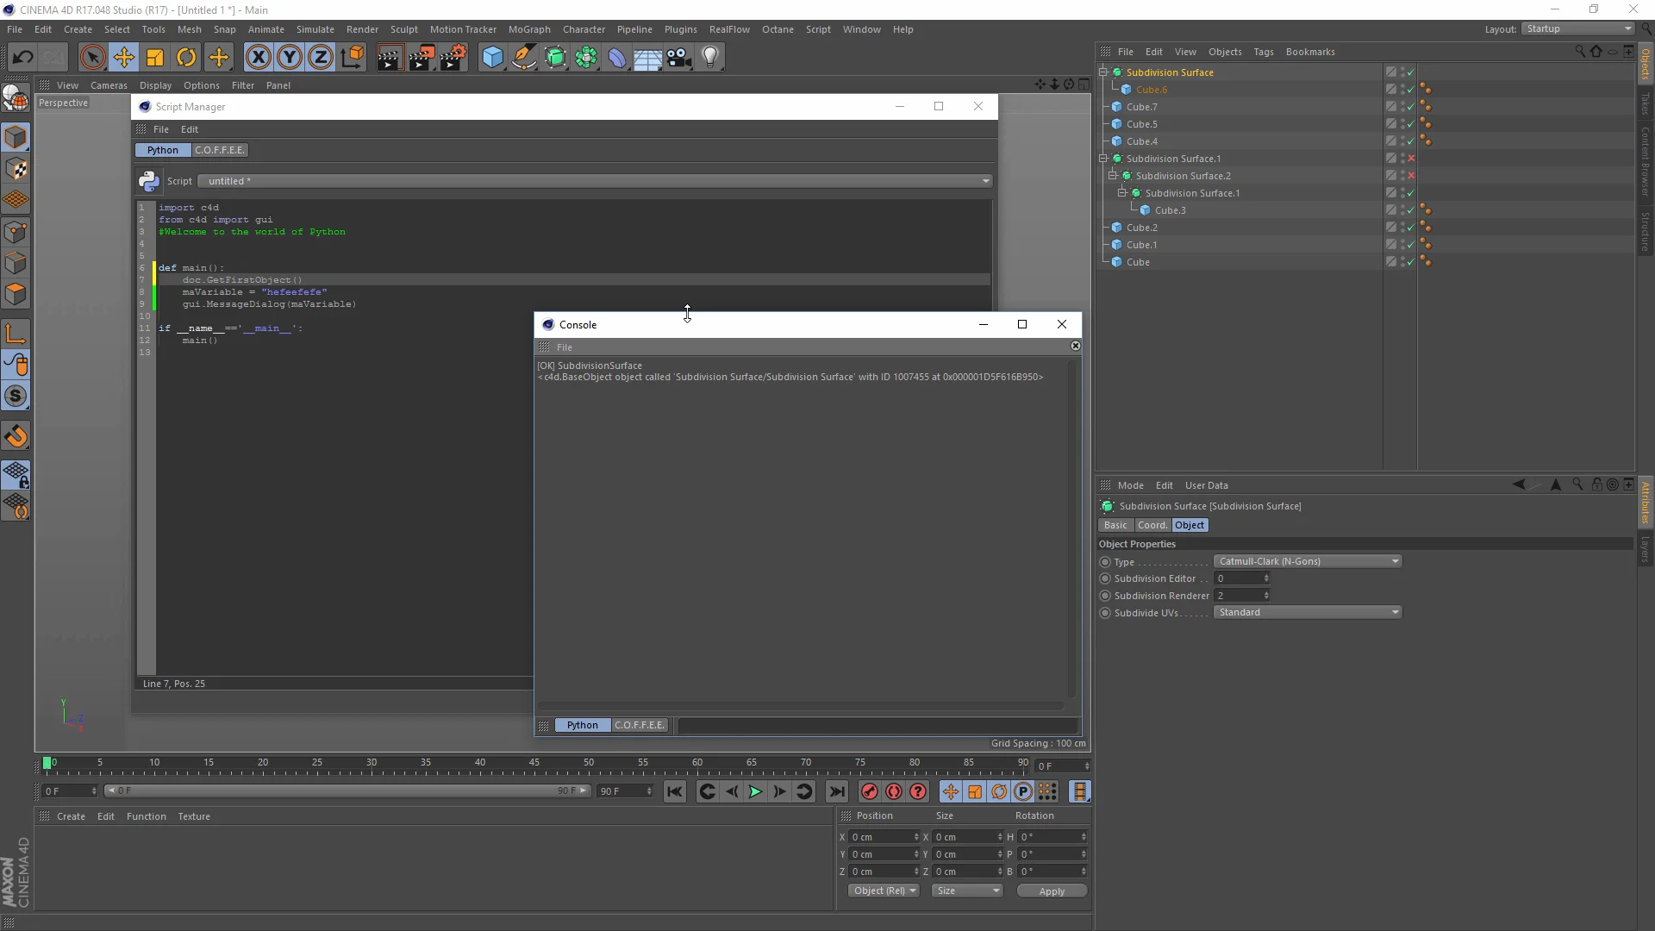
Task: Enable Subdivision Surface.2 via its checkmark toggle
Action: coord(1411,175)
